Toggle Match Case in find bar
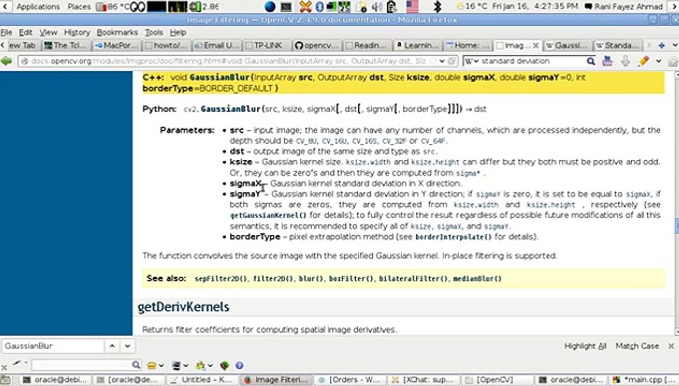The height and width of the screenshot is (386, 679). pyautogui.click(x=637, y=346)
